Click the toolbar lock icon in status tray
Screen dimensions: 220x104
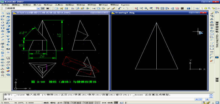tap(209, 103)
